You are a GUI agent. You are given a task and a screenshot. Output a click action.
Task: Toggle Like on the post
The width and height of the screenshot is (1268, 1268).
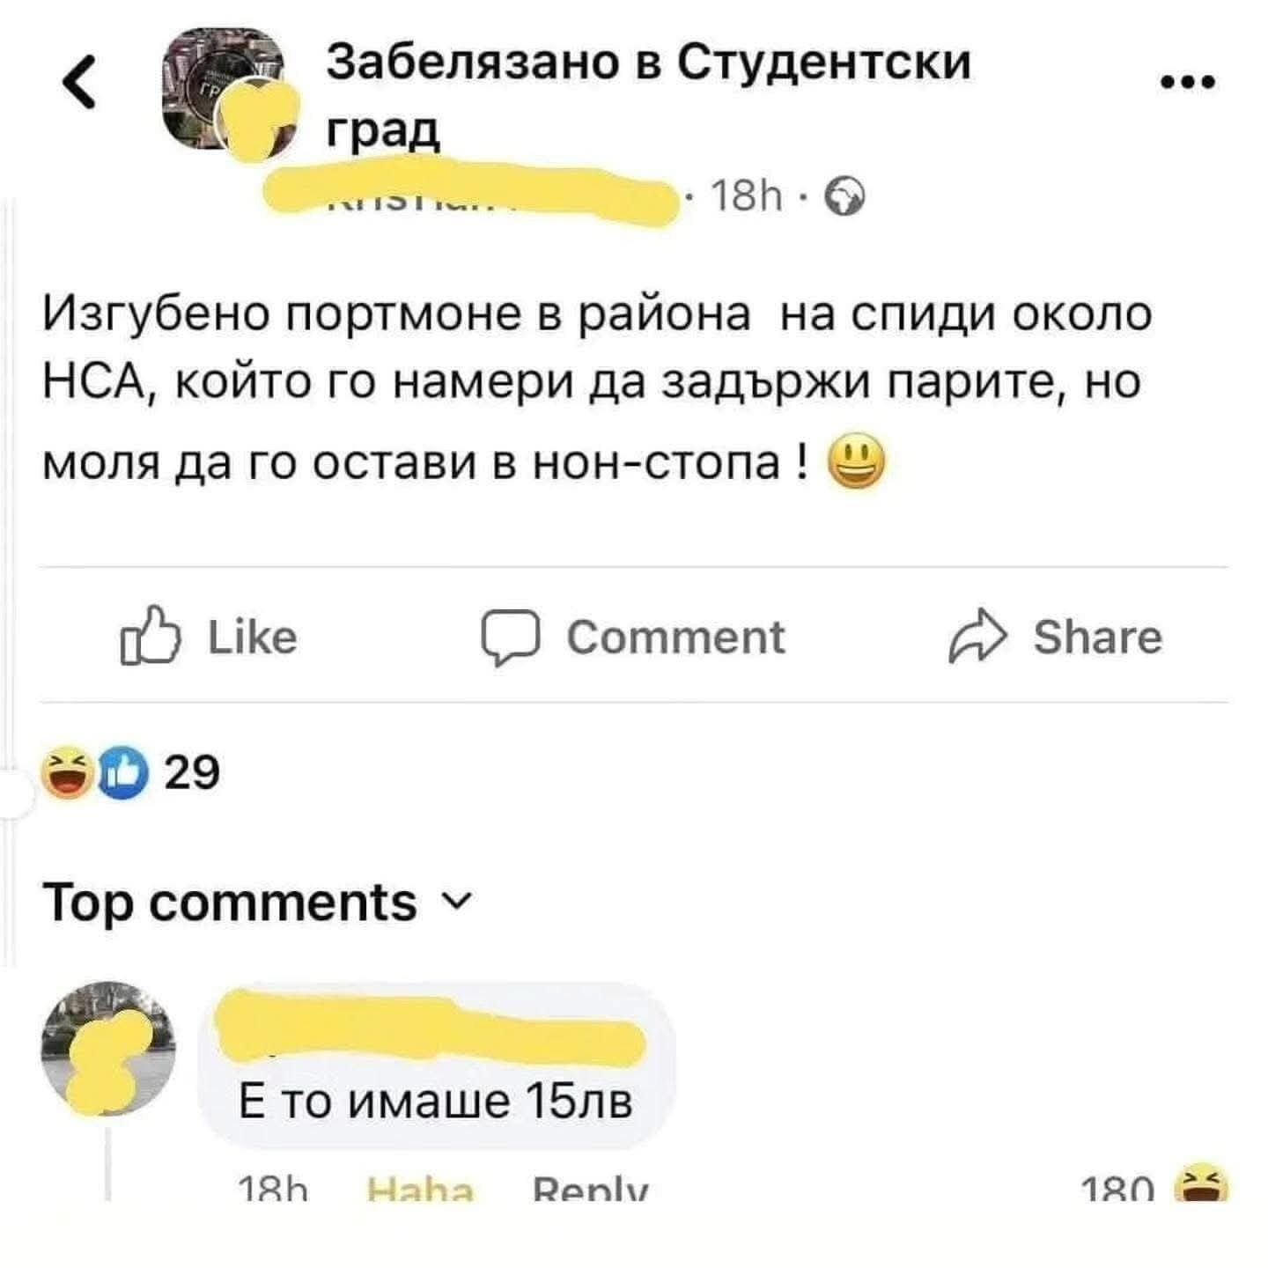pos(210,638)
